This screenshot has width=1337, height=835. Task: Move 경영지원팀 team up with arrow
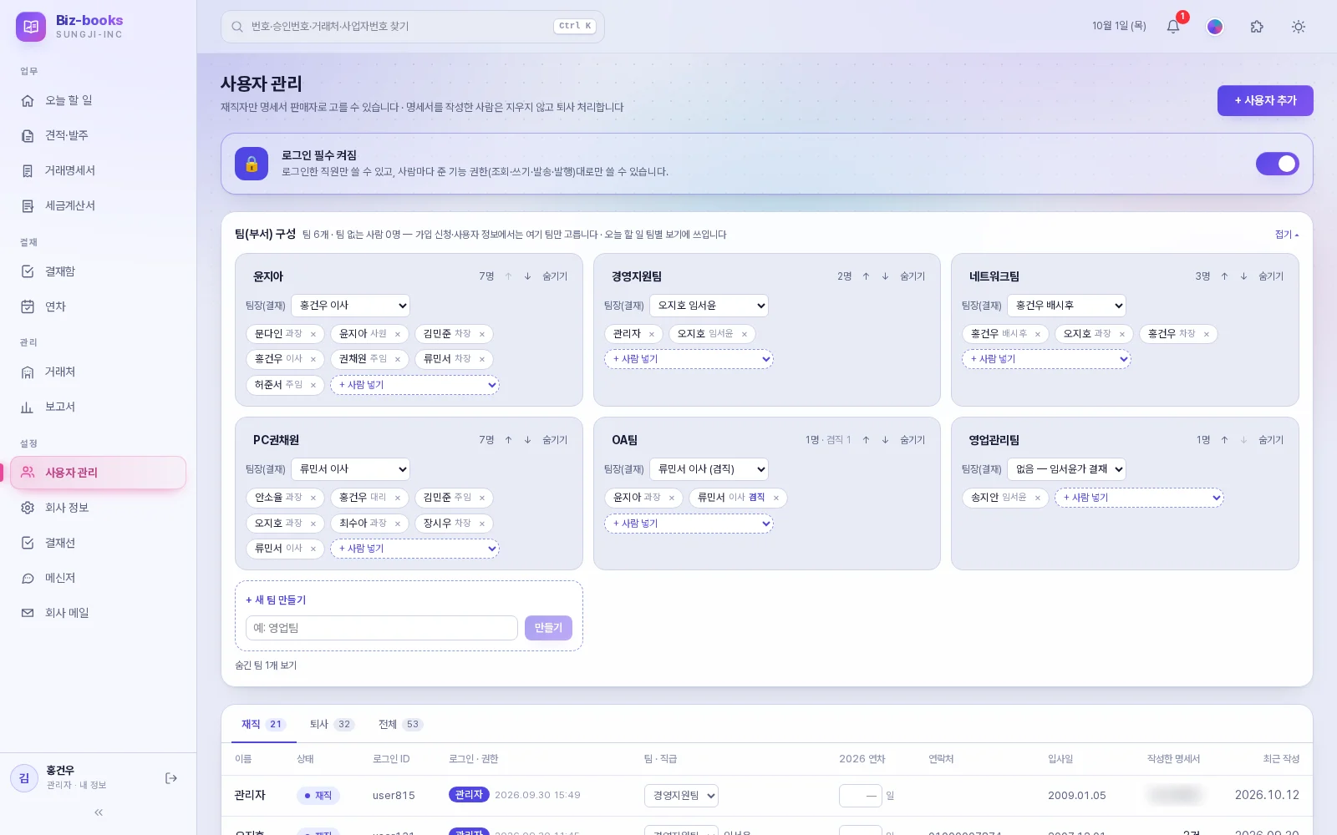(866, 276)
